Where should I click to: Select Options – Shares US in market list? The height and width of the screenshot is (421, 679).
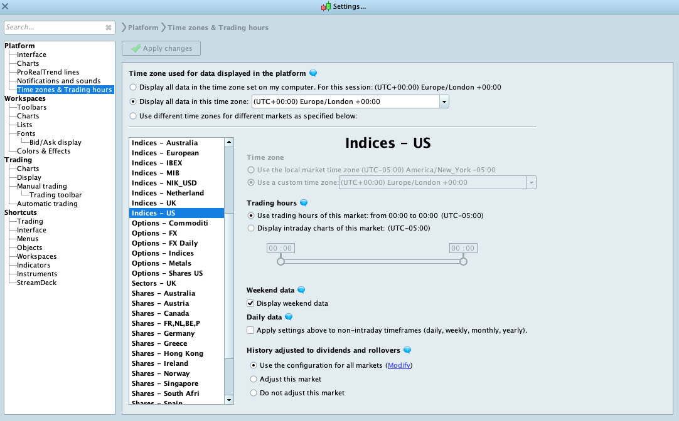[x=177, y=273]
